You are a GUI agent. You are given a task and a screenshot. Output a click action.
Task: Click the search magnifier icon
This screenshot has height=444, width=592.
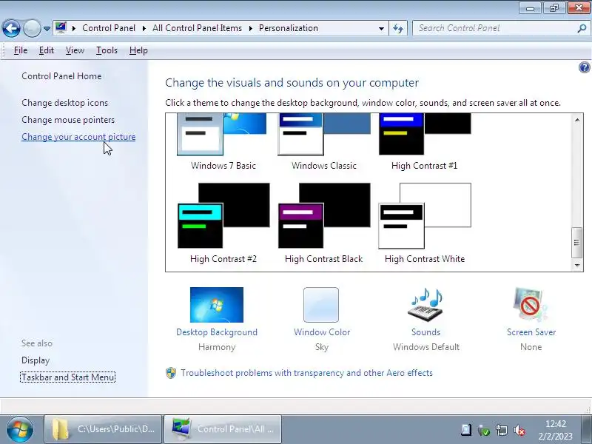click(582, 28)
